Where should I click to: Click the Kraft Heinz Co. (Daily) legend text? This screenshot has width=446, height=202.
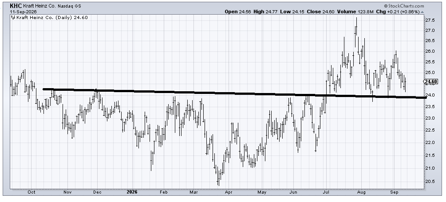click(x=44, y=18)
